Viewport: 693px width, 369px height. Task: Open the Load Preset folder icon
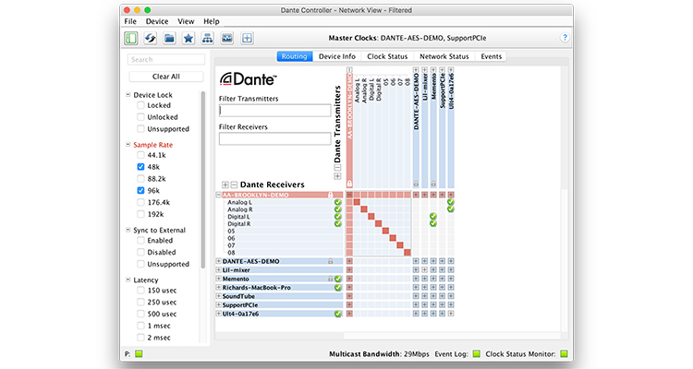[x=169, y=38]
